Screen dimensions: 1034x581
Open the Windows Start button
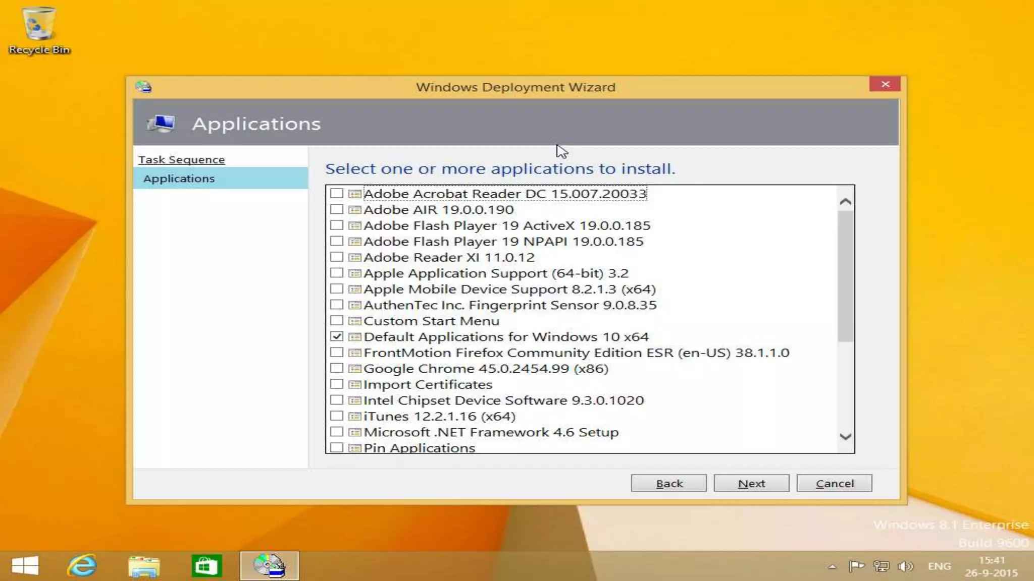point(25,566)
